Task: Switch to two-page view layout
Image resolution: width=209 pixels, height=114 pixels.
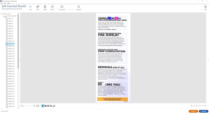Action: point(45,106)
